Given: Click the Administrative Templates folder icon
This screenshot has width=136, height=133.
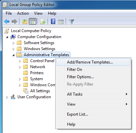Looking at the screenshot, I should click(x=19, y=55).
